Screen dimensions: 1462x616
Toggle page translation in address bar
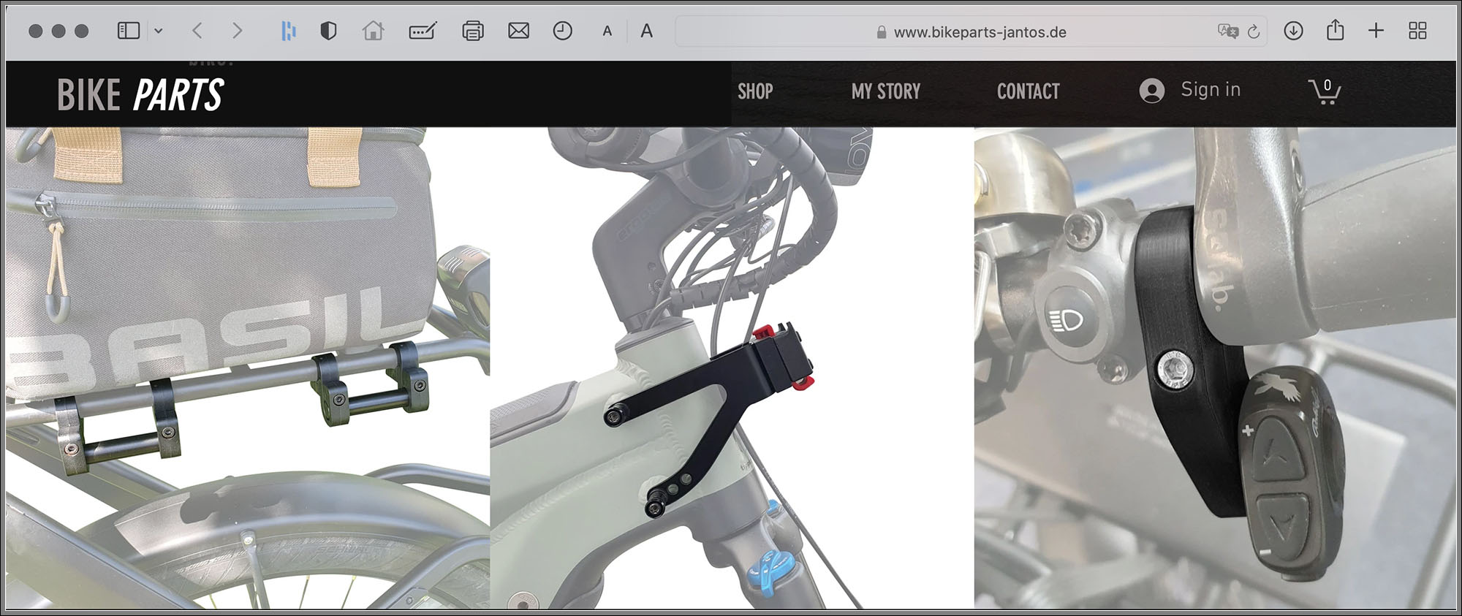click(x=1227, y=31)
